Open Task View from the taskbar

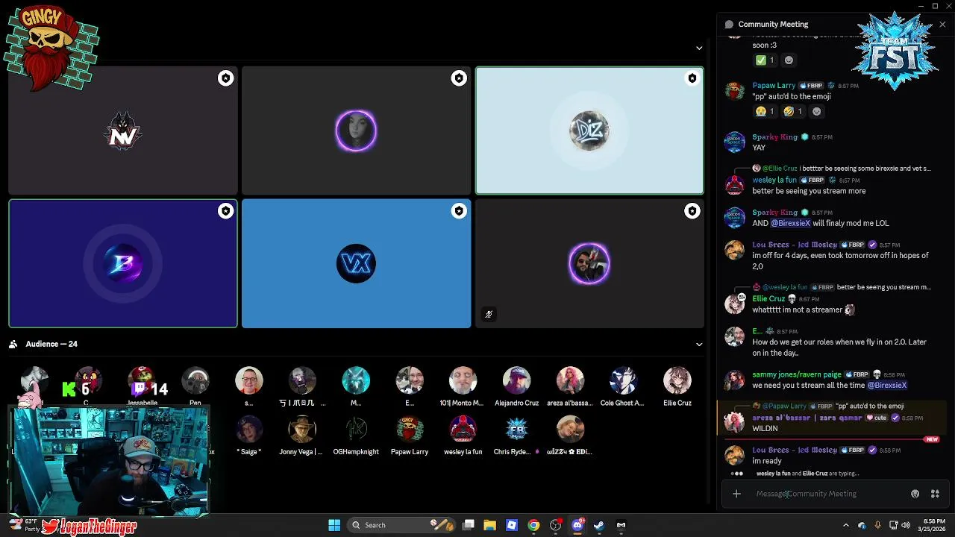(x=469, y=525)
